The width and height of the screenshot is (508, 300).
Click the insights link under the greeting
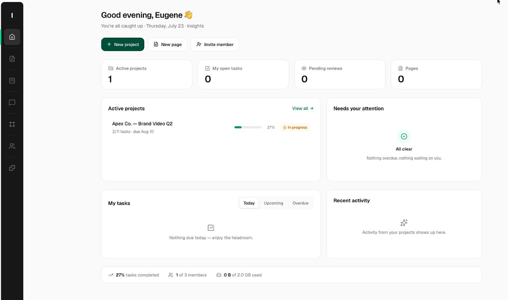click(195, 26)
